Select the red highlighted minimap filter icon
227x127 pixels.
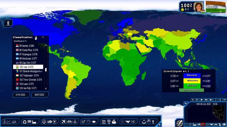click(203, 125)
